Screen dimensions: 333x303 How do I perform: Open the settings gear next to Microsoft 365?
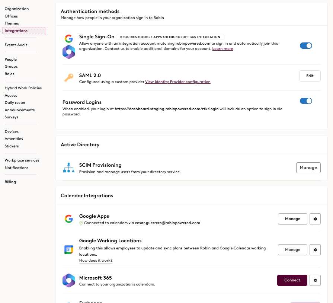[315, 280]
